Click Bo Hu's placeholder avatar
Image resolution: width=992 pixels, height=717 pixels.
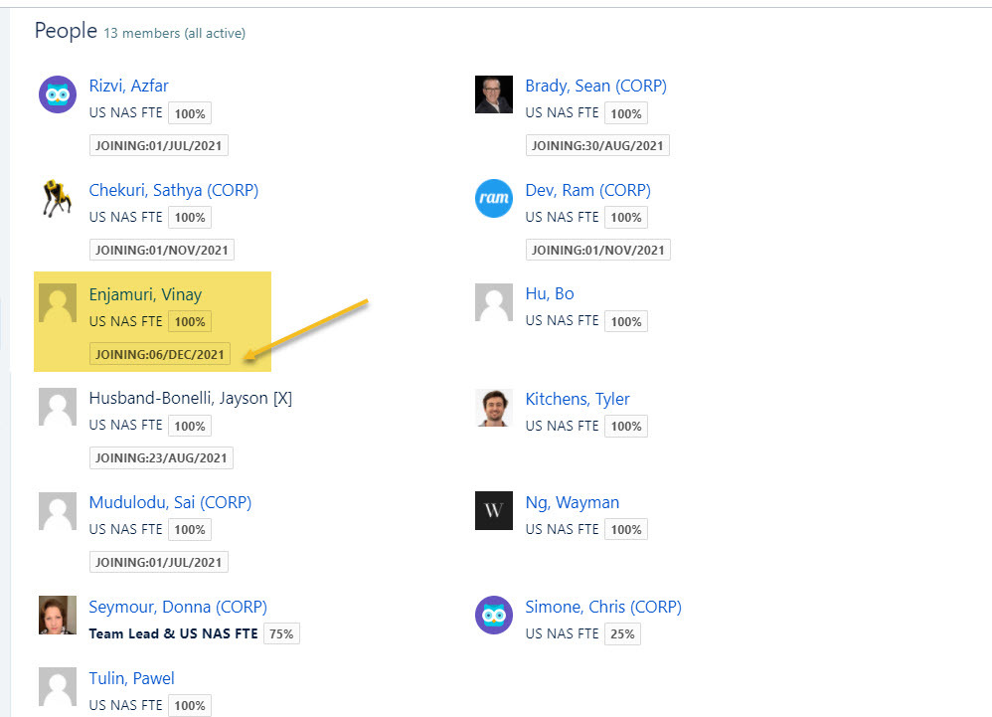(x=494, y=302)
